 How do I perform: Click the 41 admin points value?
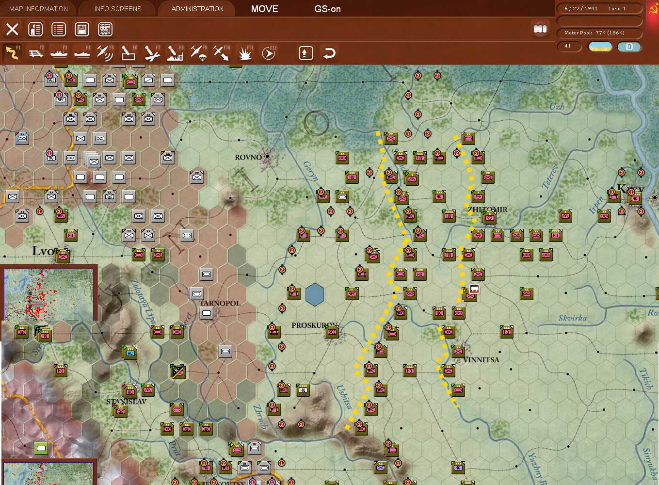click(569, 47)
